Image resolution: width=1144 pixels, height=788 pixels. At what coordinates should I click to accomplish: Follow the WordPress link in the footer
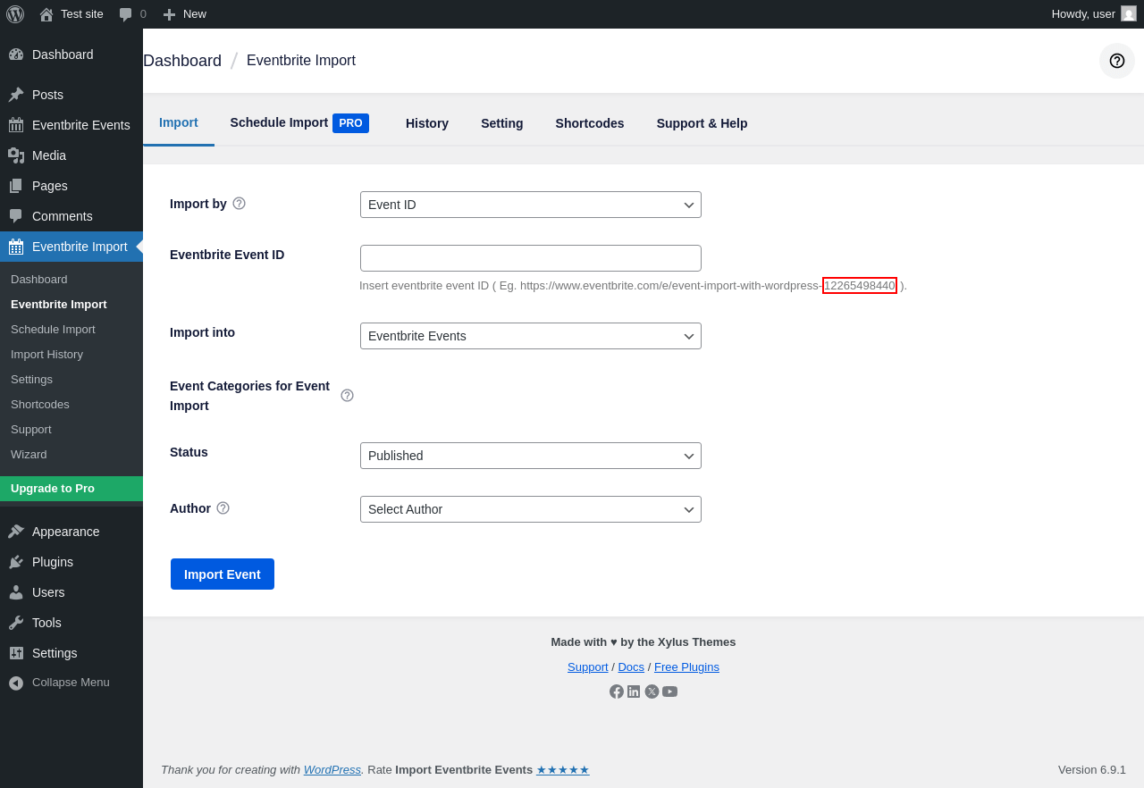pos(332,769)
